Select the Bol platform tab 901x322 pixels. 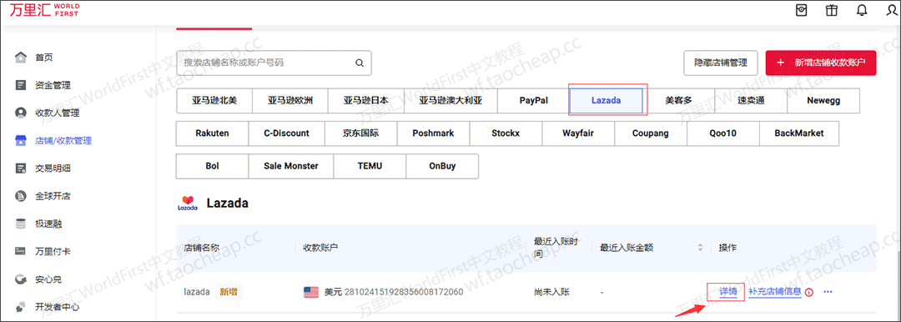[212, 166]
